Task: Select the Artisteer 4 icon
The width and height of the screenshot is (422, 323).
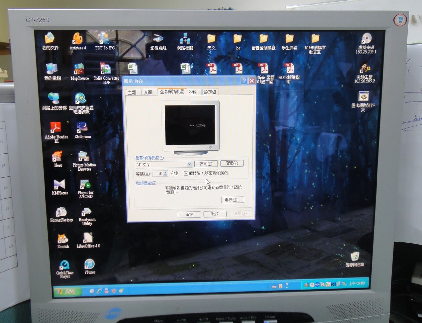Action: coord(77,39)
